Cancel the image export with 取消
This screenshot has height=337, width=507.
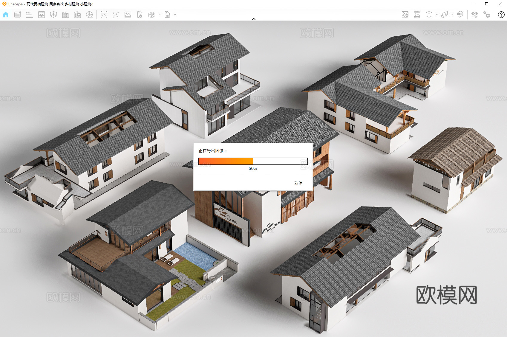pos(298,183)
